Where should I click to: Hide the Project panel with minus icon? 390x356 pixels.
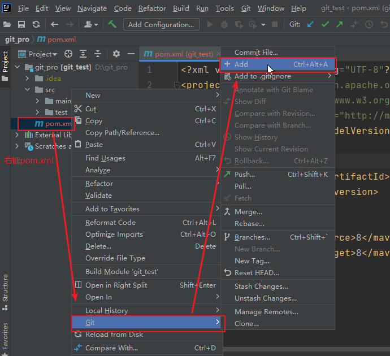click(x=131, y=54)
